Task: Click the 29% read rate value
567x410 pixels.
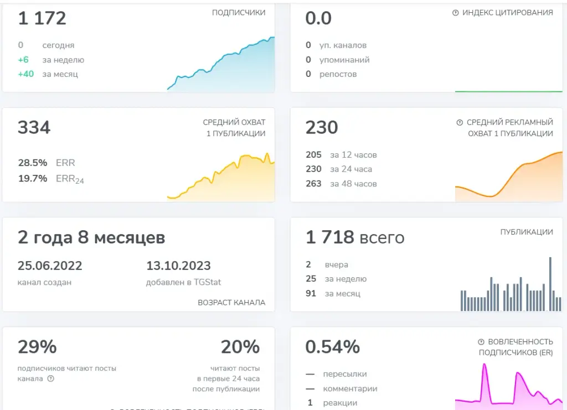Action: pyautogui.click(x=37, y=347)
